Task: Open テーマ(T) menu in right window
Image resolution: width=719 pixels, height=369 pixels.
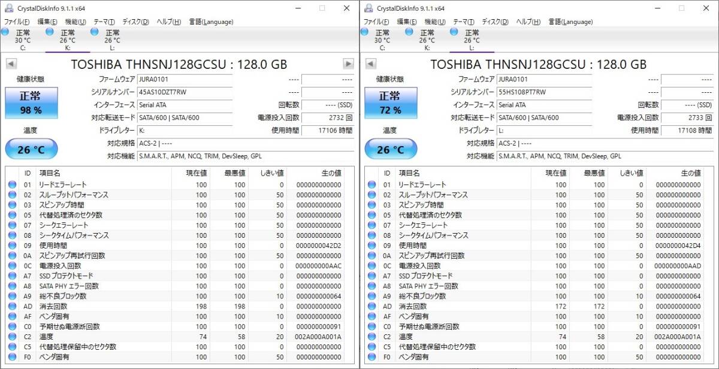Action: click(464, 22)
